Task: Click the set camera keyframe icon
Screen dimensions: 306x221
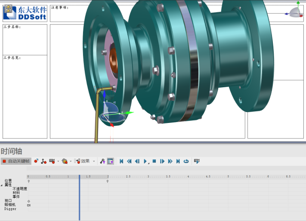Action: click(52, 161)
